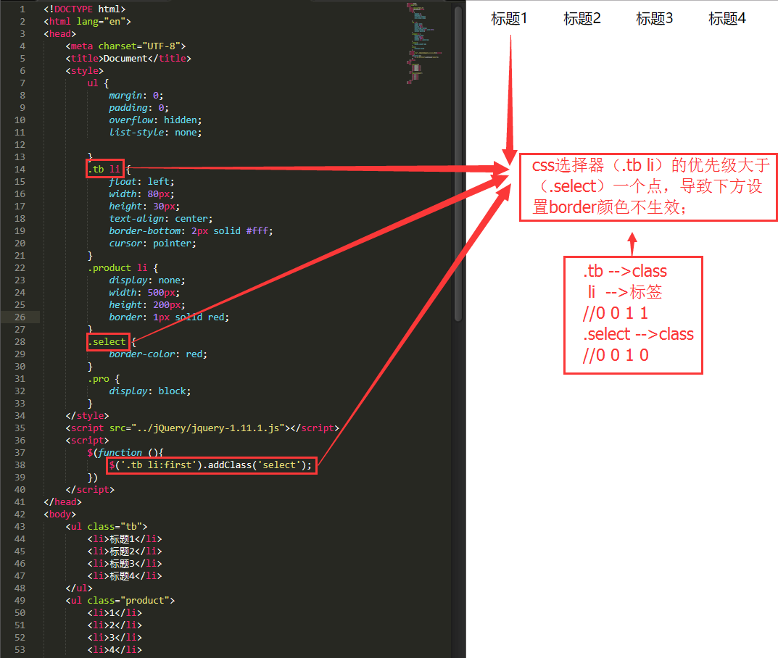778x658 pixels.
Task: Click the 'list-style: none;' declaration
Action: pos(155,133)
